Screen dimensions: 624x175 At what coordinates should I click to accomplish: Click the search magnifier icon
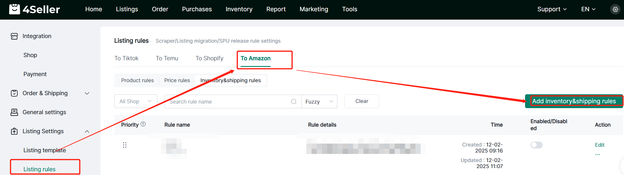[294, 101]
